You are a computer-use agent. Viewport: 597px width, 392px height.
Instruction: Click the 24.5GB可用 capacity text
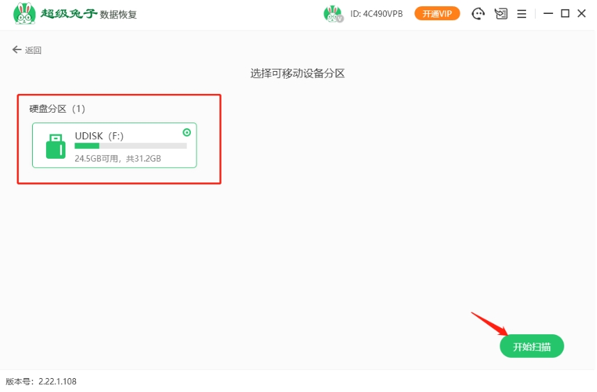[x=98, y=159]
